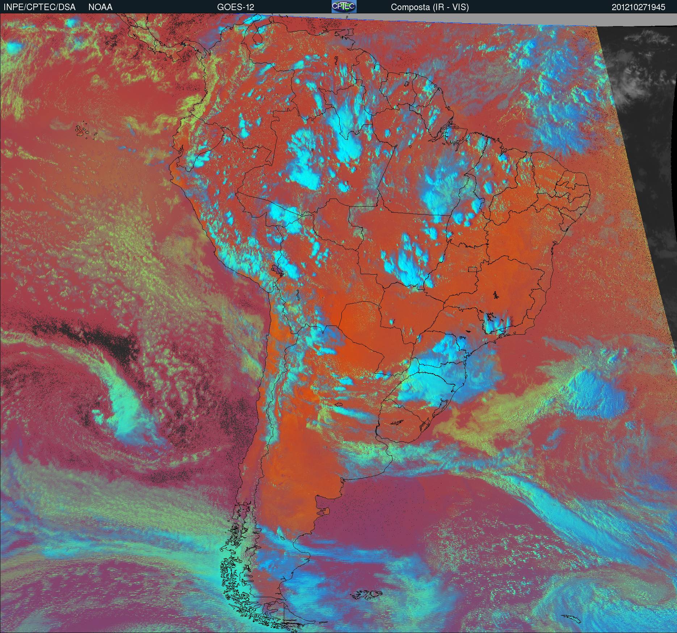Select the INPE/CPTEC/DSA header label

pyautogui.click(x=39, y=7)
